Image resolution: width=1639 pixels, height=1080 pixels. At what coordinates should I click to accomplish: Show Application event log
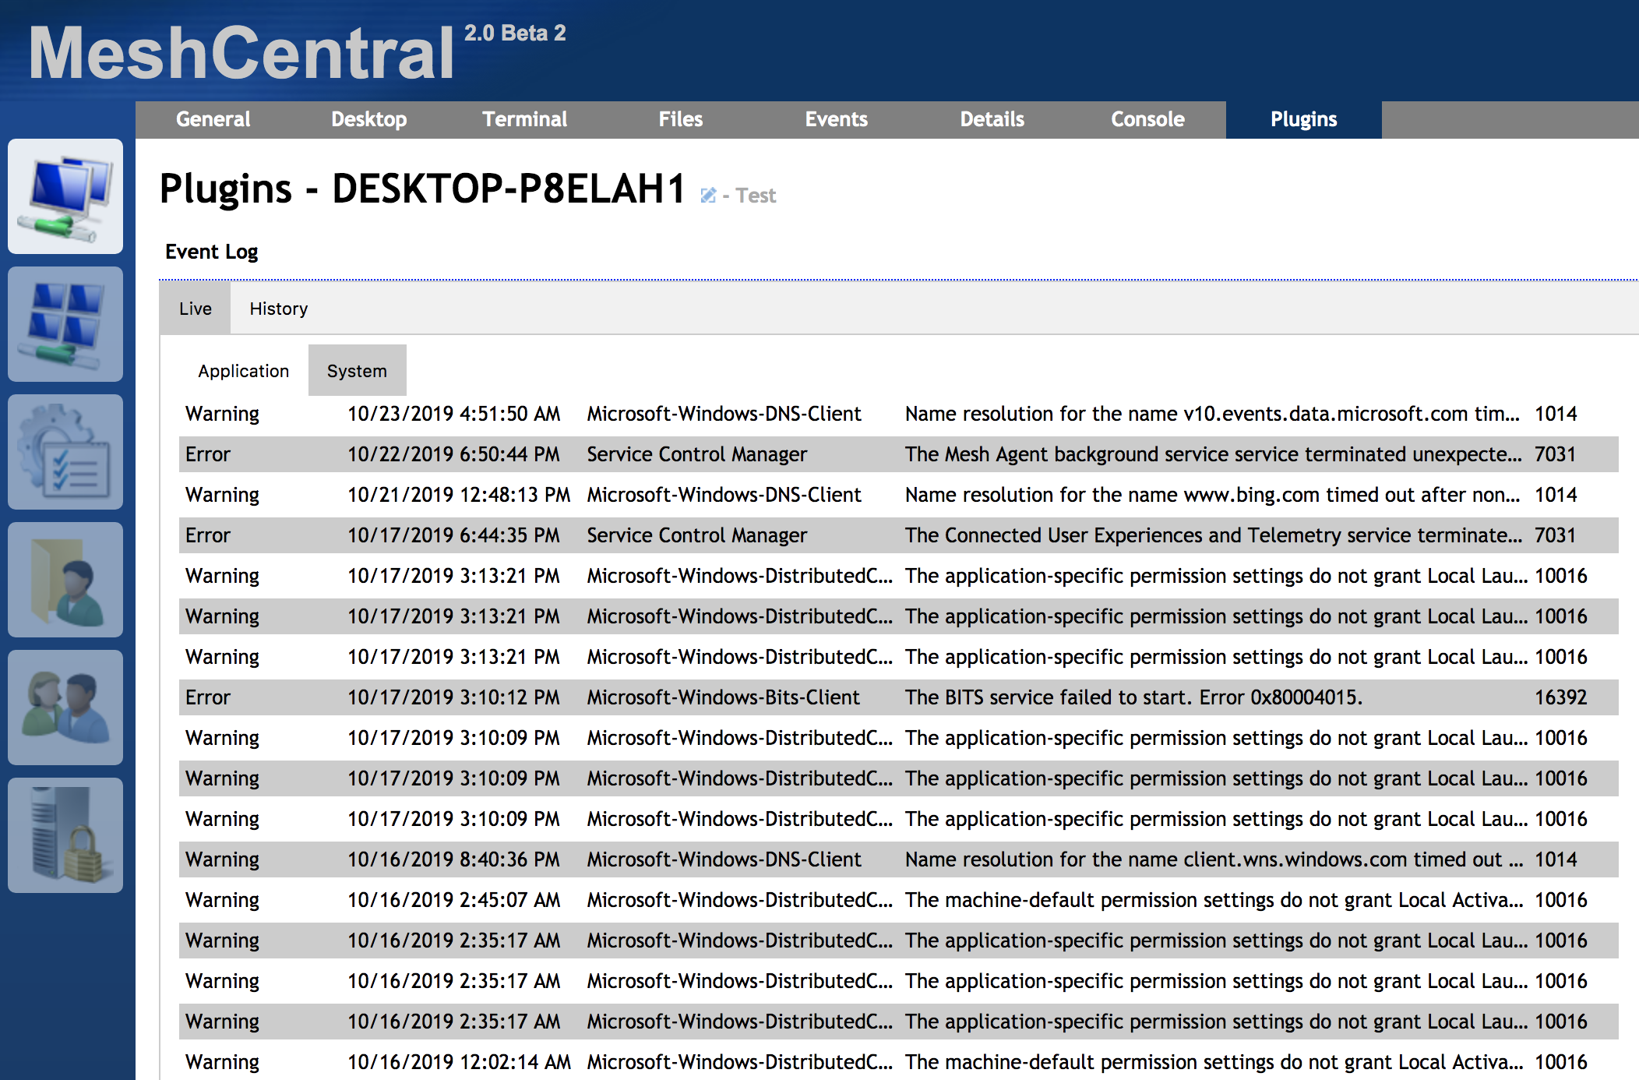click(x=244, y=371)
